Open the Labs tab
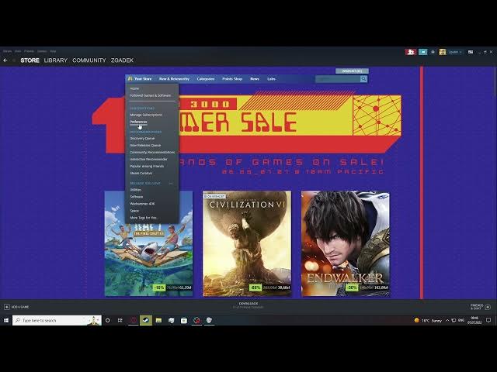 [x=271, y=79]
